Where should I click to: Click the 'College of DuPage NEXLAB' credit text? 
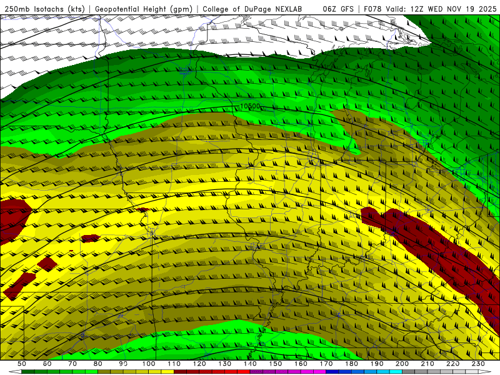(x=252, y=9)
